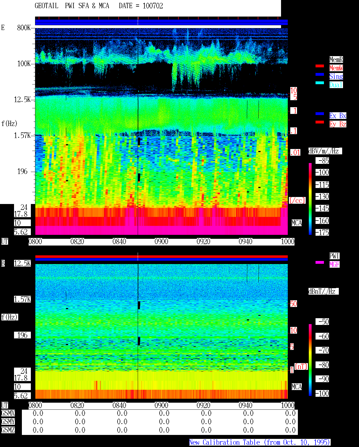
Task: Click the f(Hz) label of B panel
Action: [x=10, y=317]
